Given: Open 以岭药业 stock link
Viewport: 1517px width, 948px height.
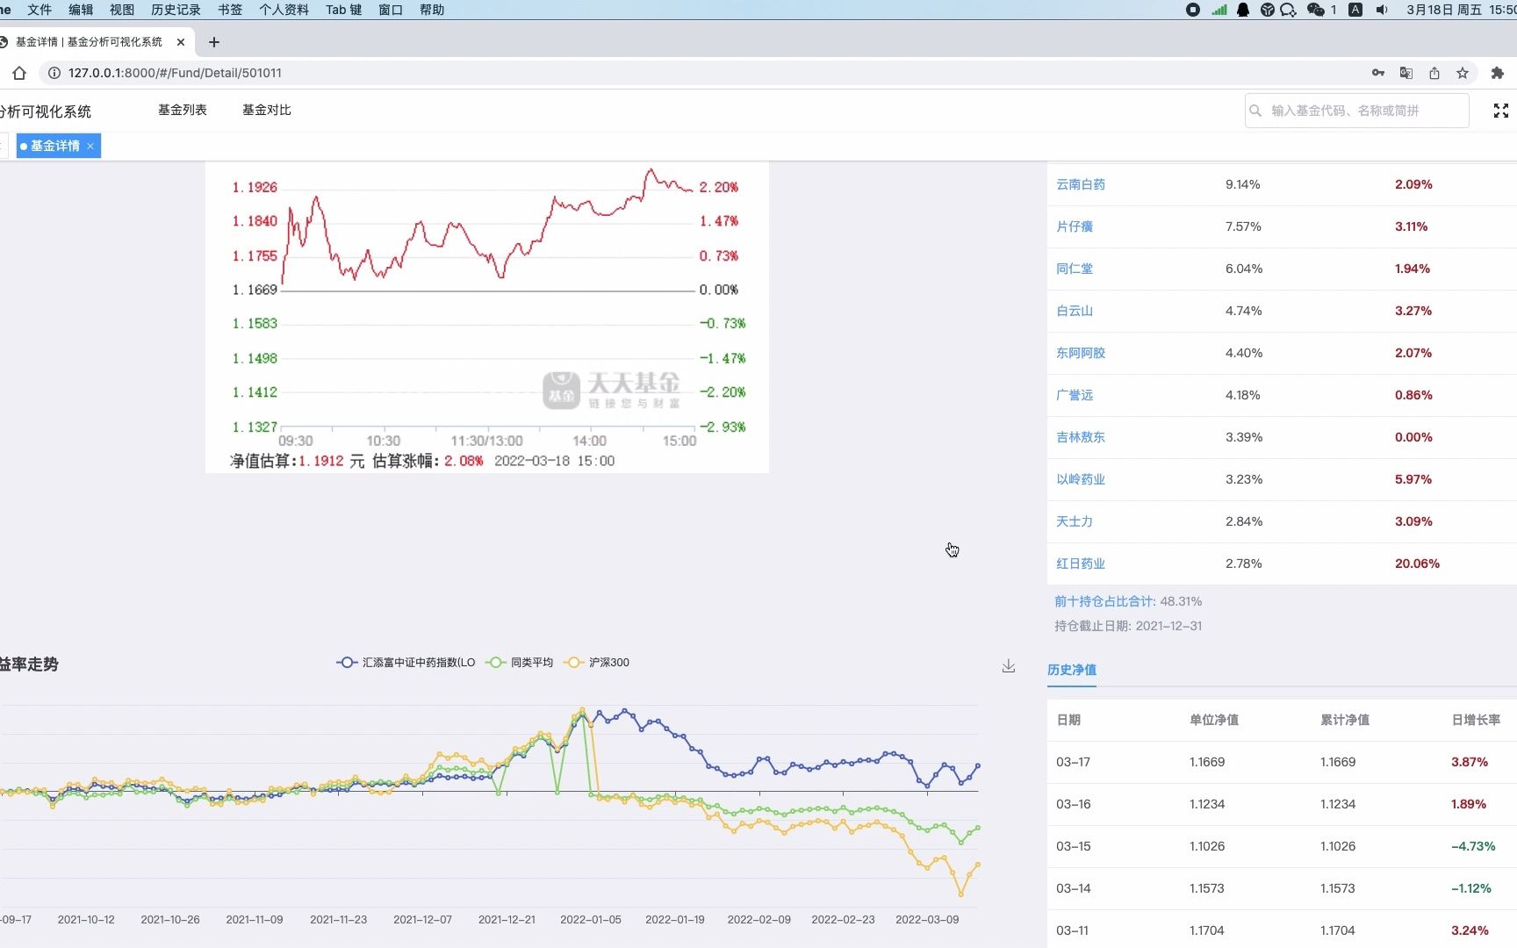Looking at the screenshot, I should click(x=1081, y=479).
